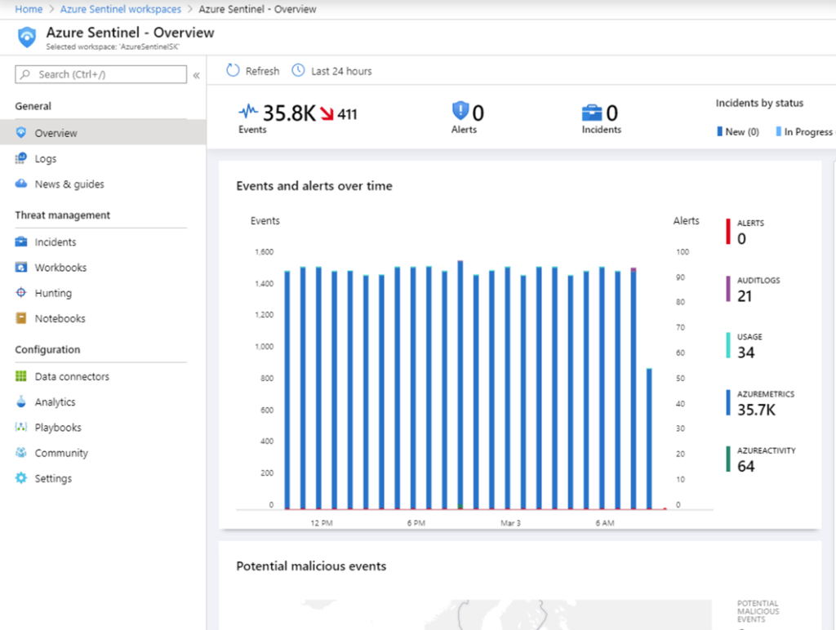
Task: Click the Events pulse icon
Action: tap(248, 112)
